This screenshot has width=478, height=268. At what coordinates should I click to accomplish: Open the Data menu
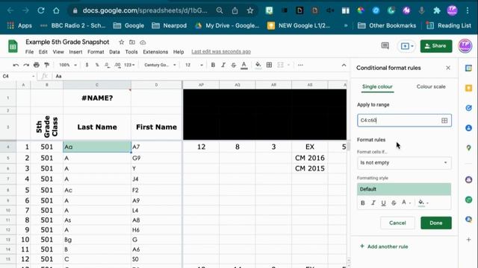[x=114, y=52]
